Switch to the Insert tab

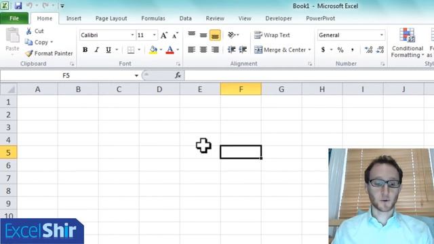pos(74,18)
